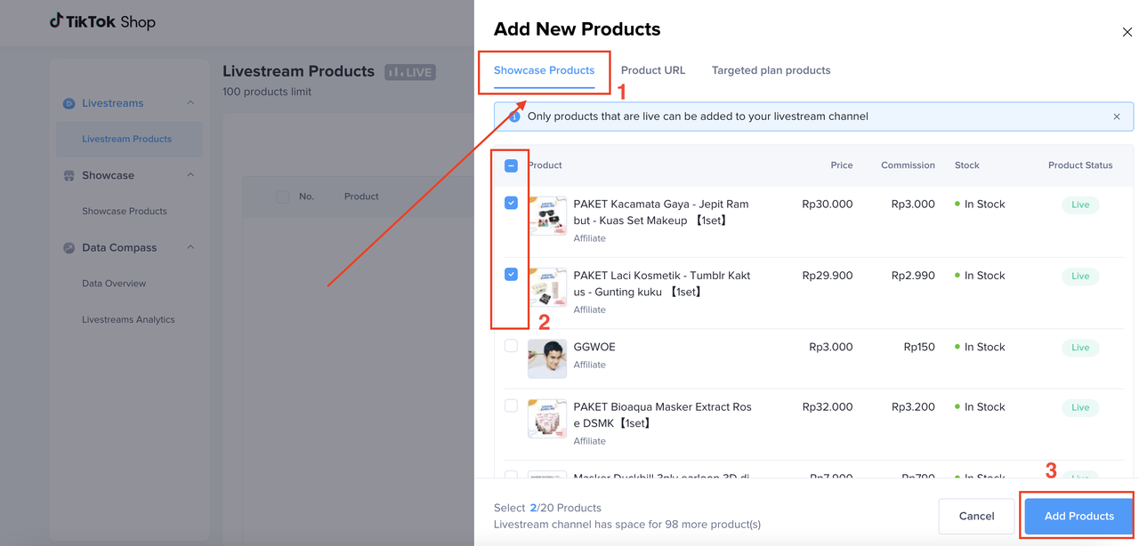Click the LIVE indicator next to Livestream Products
The image size is (1139, 546).
tap(409, 72)
